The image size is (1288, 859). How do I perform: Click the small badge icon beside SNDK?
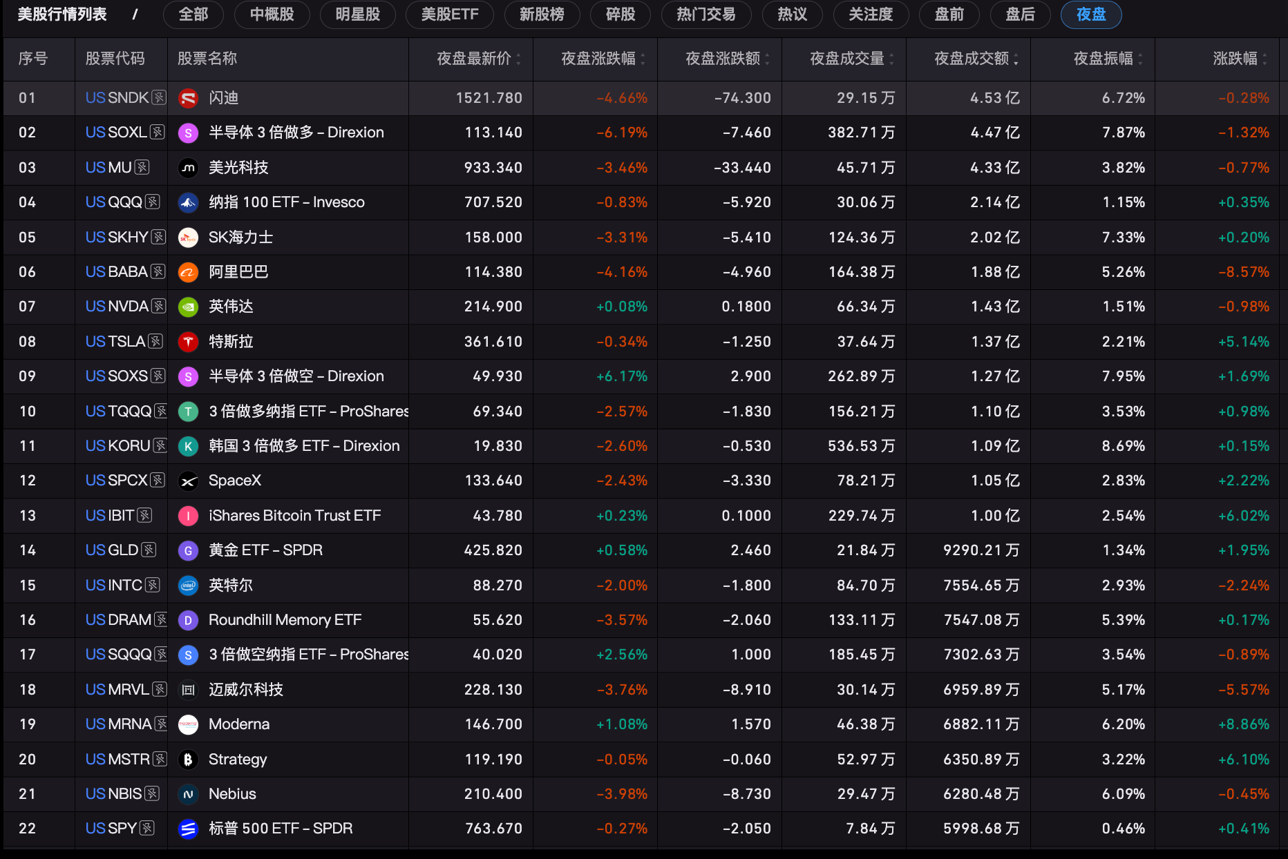coord(159,97)
